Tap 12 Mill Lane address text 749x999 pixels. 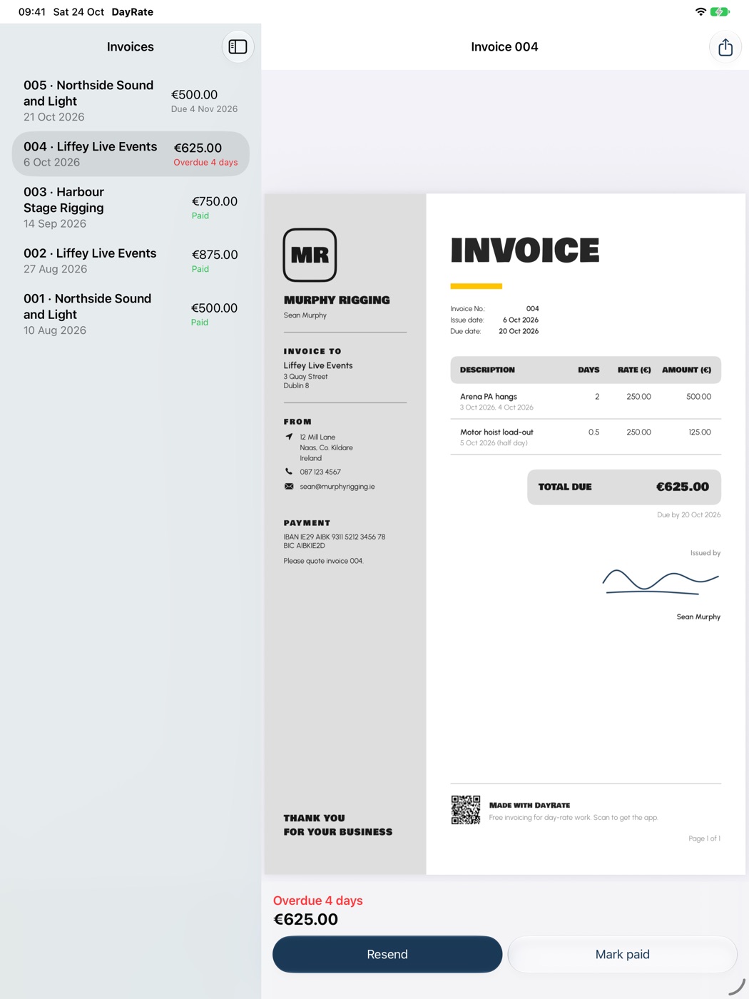[x=317, y=437]
